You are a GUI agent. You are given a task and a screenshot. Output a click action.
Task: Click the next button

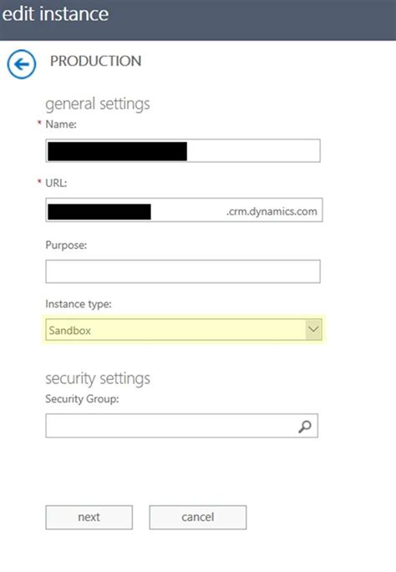(89, 517)
